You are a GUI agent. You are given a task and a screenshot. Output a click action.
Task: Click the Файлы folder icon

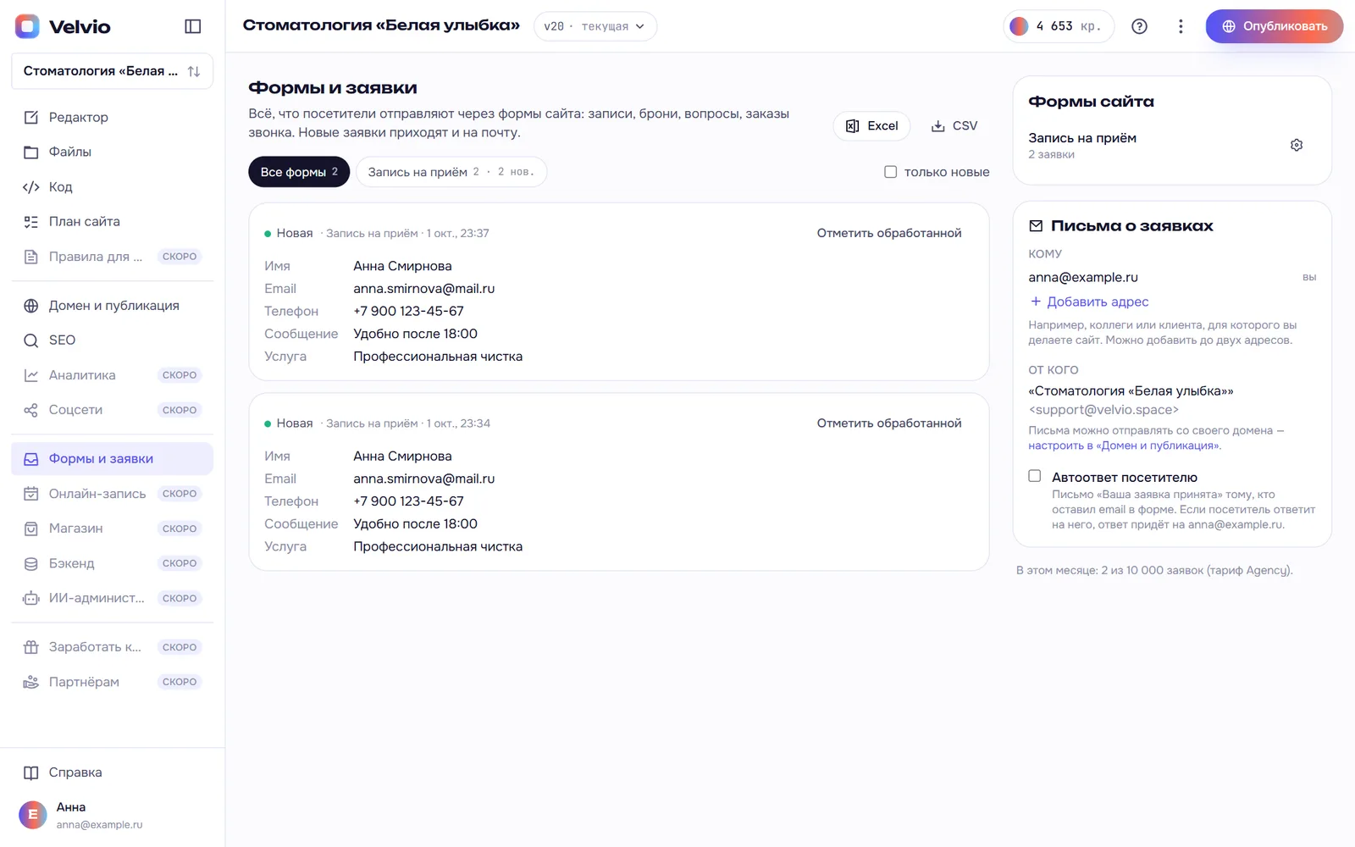pos(31,152)
